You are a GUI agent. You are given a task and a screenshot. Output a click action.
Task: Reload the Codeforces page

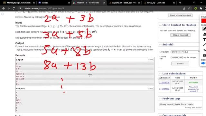[x=14, y=8]
